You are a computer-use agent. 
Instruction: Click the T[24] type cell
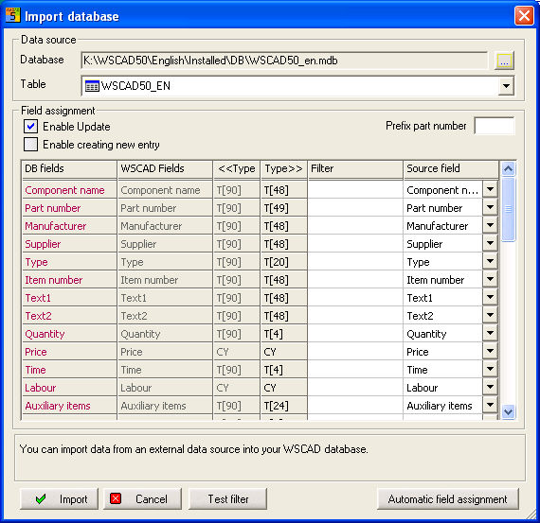point(284,406)
